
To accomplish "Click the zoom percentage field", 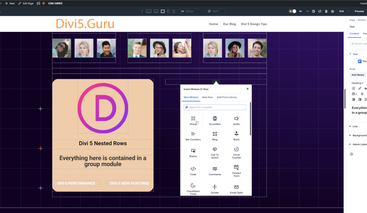I will 216,11.
